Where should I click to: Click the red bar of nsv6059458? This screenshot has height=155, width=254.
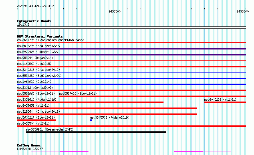point(107,108)
